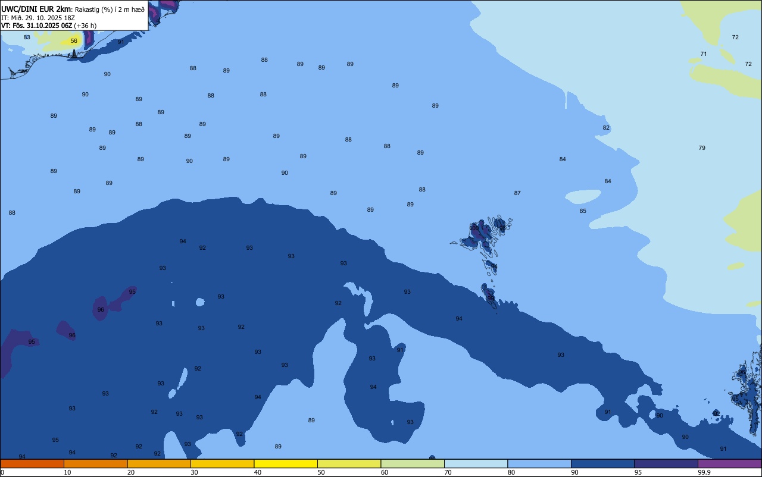The width and height of the screenshot is (762, 477).
Task: Select the map value "82"
Action: click(606, 128)
